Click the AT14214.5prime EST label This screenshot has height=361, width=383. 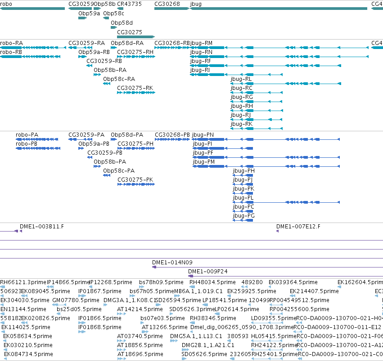[x=140, y=309]
